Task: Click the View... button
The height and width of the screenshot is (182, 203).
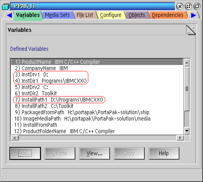Action: pos(95,153)
